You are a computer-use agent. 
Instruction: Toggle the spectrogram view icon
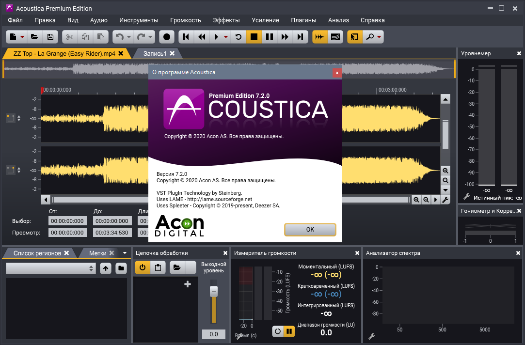(335, 37)
